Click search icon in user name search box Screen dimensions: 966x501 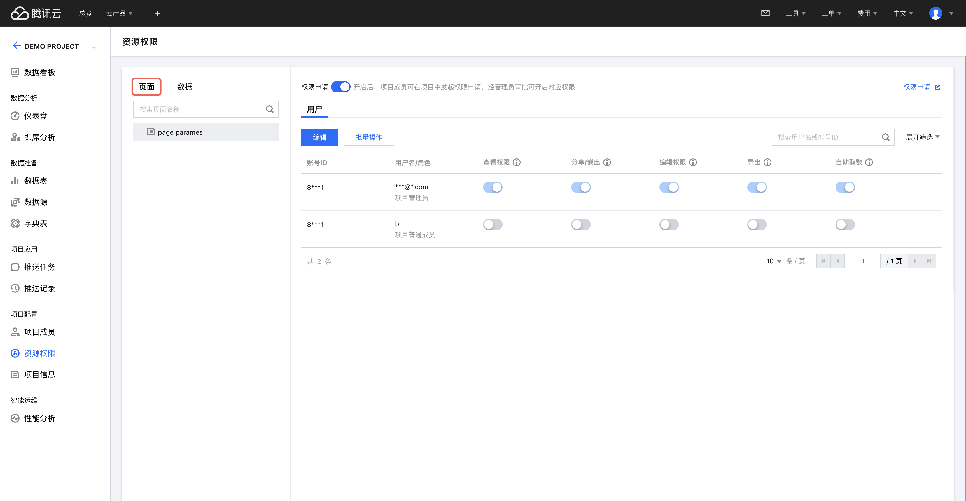tap(885, 137)
